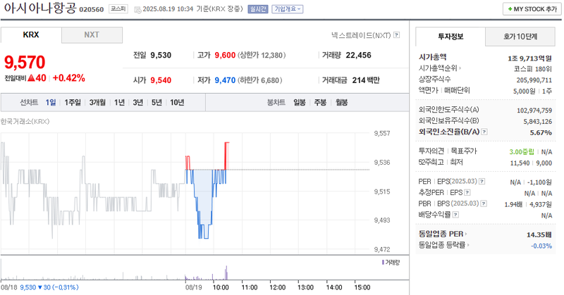Click the 넥스트레이드(NXT) label
564x295 pixels.
click(x=361, y=35)
